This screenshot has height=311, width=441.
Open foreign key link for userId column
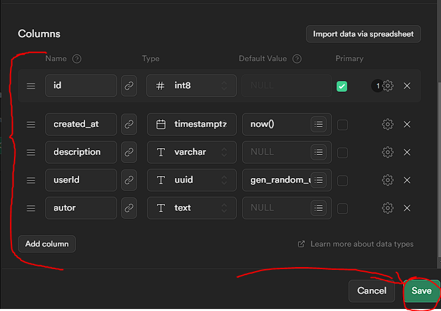point(129,180)
